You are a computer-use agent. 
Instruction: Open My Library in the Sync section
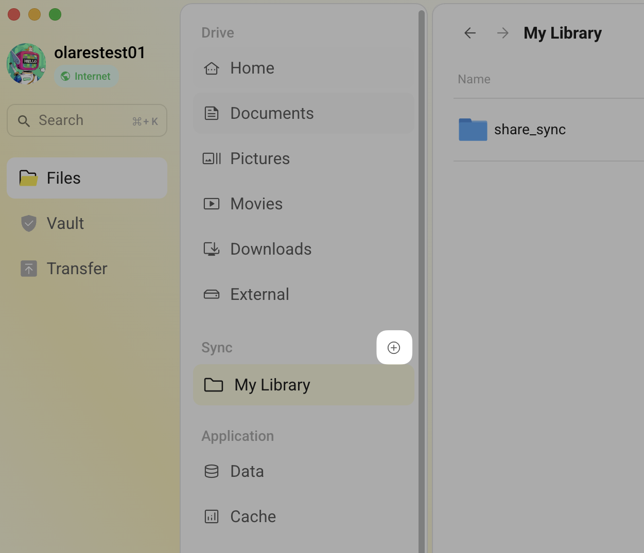point(272,384)
